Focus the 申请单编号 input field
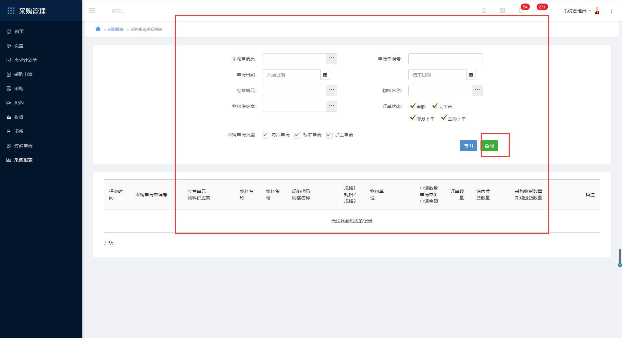This screenshot has height=338, width=622. click(x=445, y=59)
